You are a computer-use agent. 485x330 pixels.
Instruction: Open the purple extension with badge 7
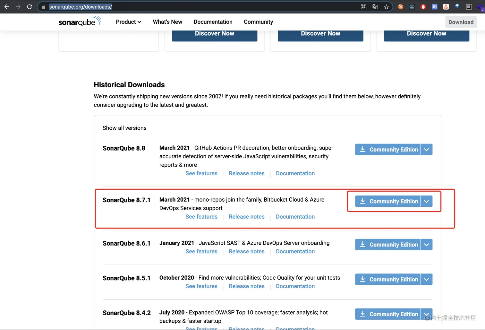481,7
